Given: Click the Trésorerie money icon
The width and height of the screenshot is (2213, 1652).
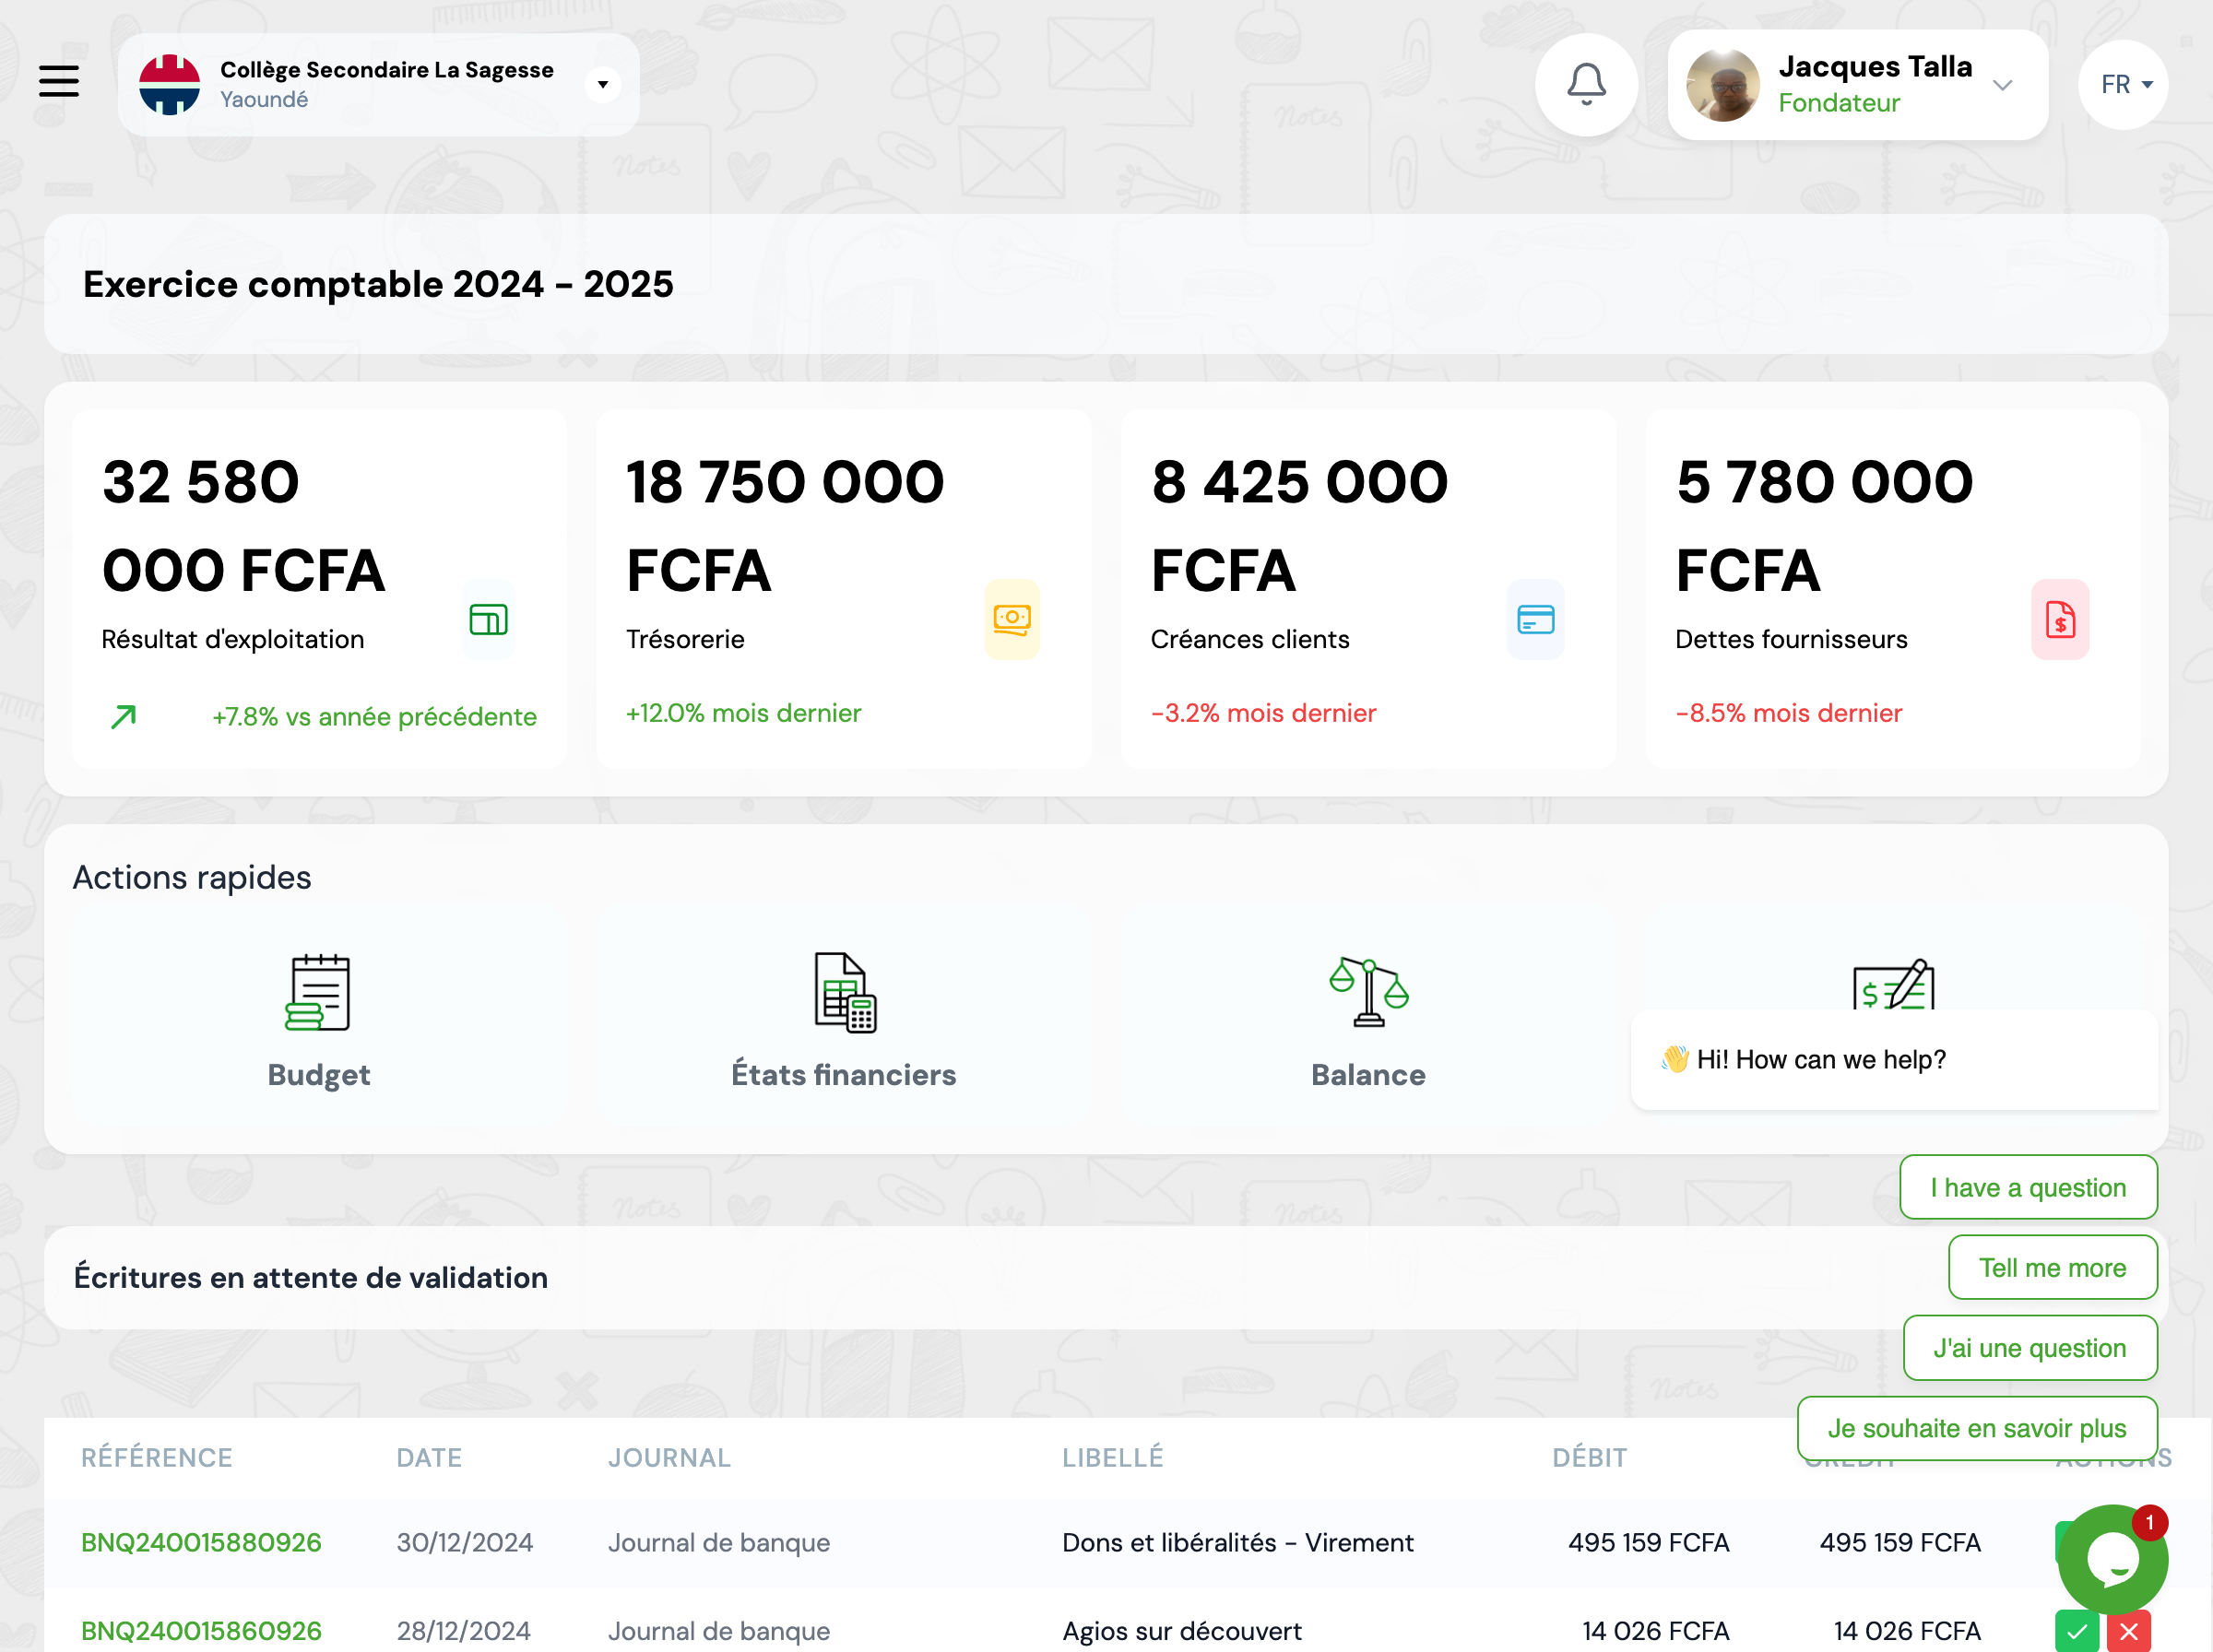Looking at the screenshot, I should (1012, 620).
